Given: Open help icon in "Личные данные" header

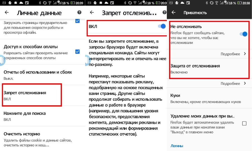Looking at the screenshot, I should point(79,12).
